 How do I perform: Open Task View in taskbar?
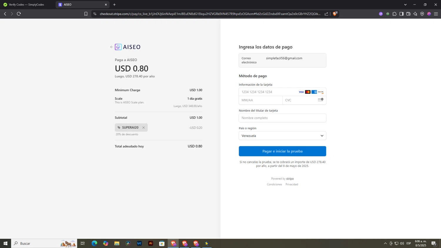pos(83,243)
